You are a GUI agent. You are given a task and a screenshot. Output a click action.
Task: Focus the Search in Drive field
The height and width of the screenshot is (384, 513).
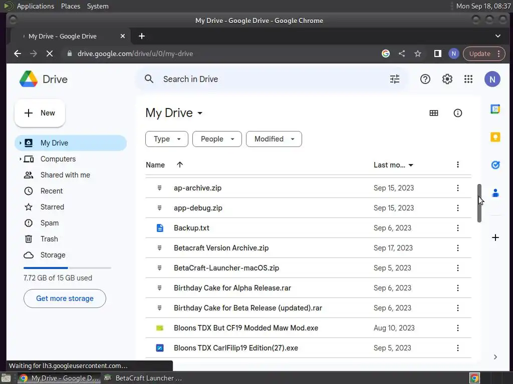point(273,79)
